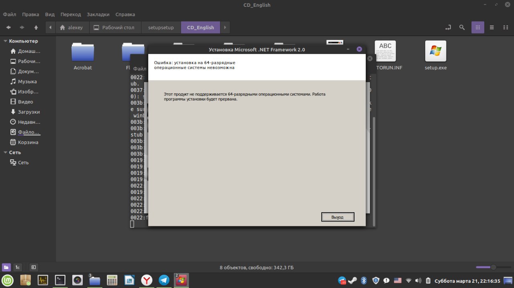Open Музыка in the sidebar
The width and height of the screenshot is (514, 288).
[x=23, y=81]
